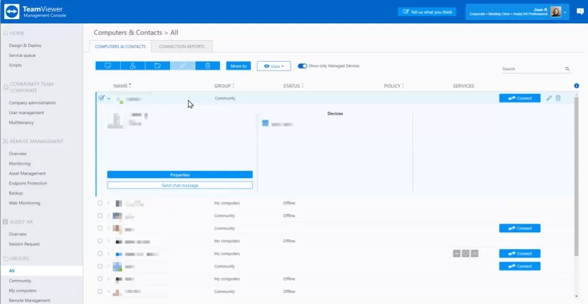Image resolution: width=588 pixels, height=304 pixels.
Task: Open the user account dropdown arrow
Action: 565,12
